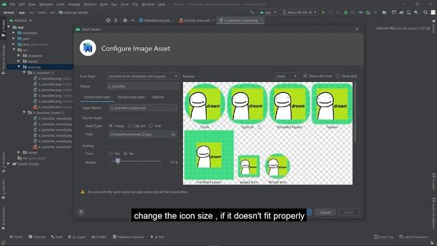Open the Project tool window side tab
This screenshot has width=437, height=246.
tap(3, 28)
